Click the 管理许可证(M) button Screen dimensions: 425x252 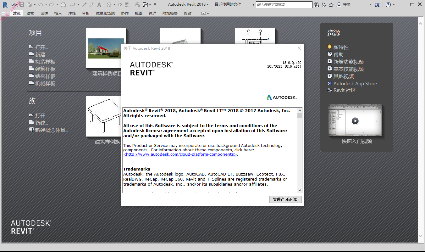pyautogui.click(x=285, y=199)
